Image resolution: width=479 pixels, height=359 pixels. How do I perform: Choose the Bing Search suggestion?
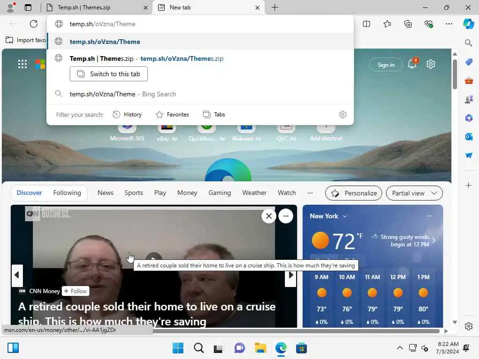pos(200,94)
